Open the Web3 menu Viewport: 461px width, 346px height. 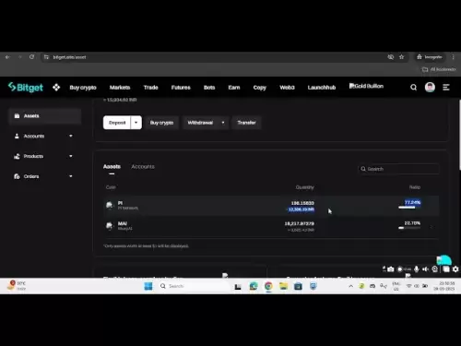pos(287,88)
